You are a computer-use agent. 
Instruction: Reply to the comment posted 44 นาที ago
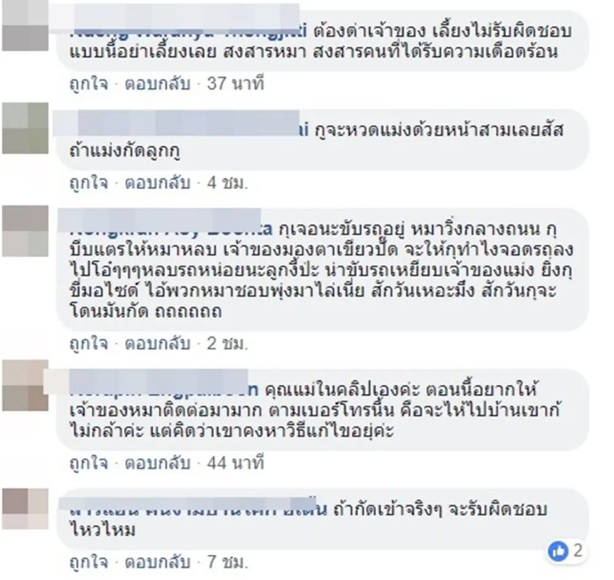tap(157, 463)
